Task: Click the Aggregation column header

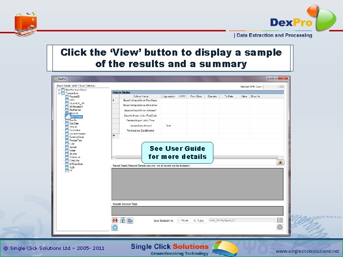Action: (169, 96)
